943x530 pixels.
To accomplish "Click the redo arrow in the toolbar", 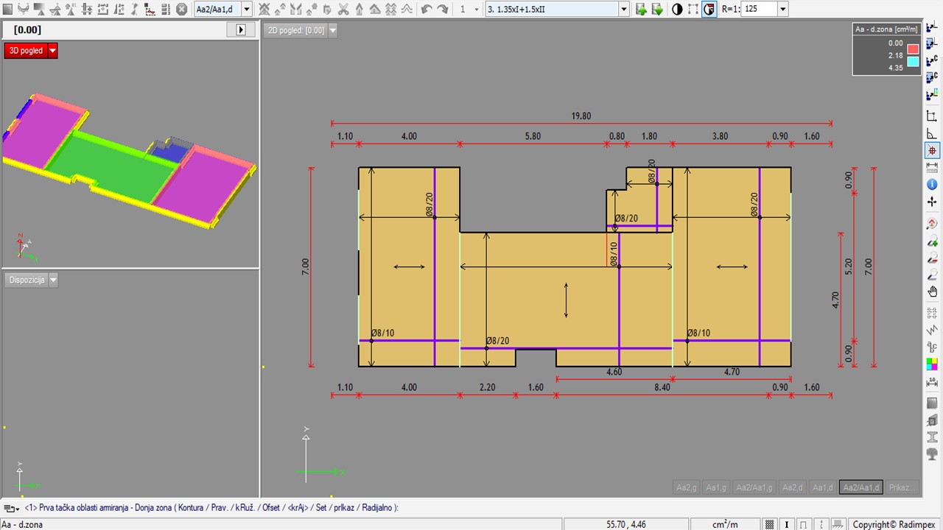I will [443, 9].
